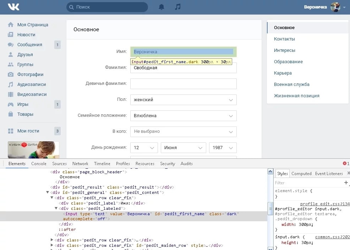The width and height of the screenshot is (350, 250).
Task: Open the birthday day dropdown showing 12
Action: tap(144, 147)
